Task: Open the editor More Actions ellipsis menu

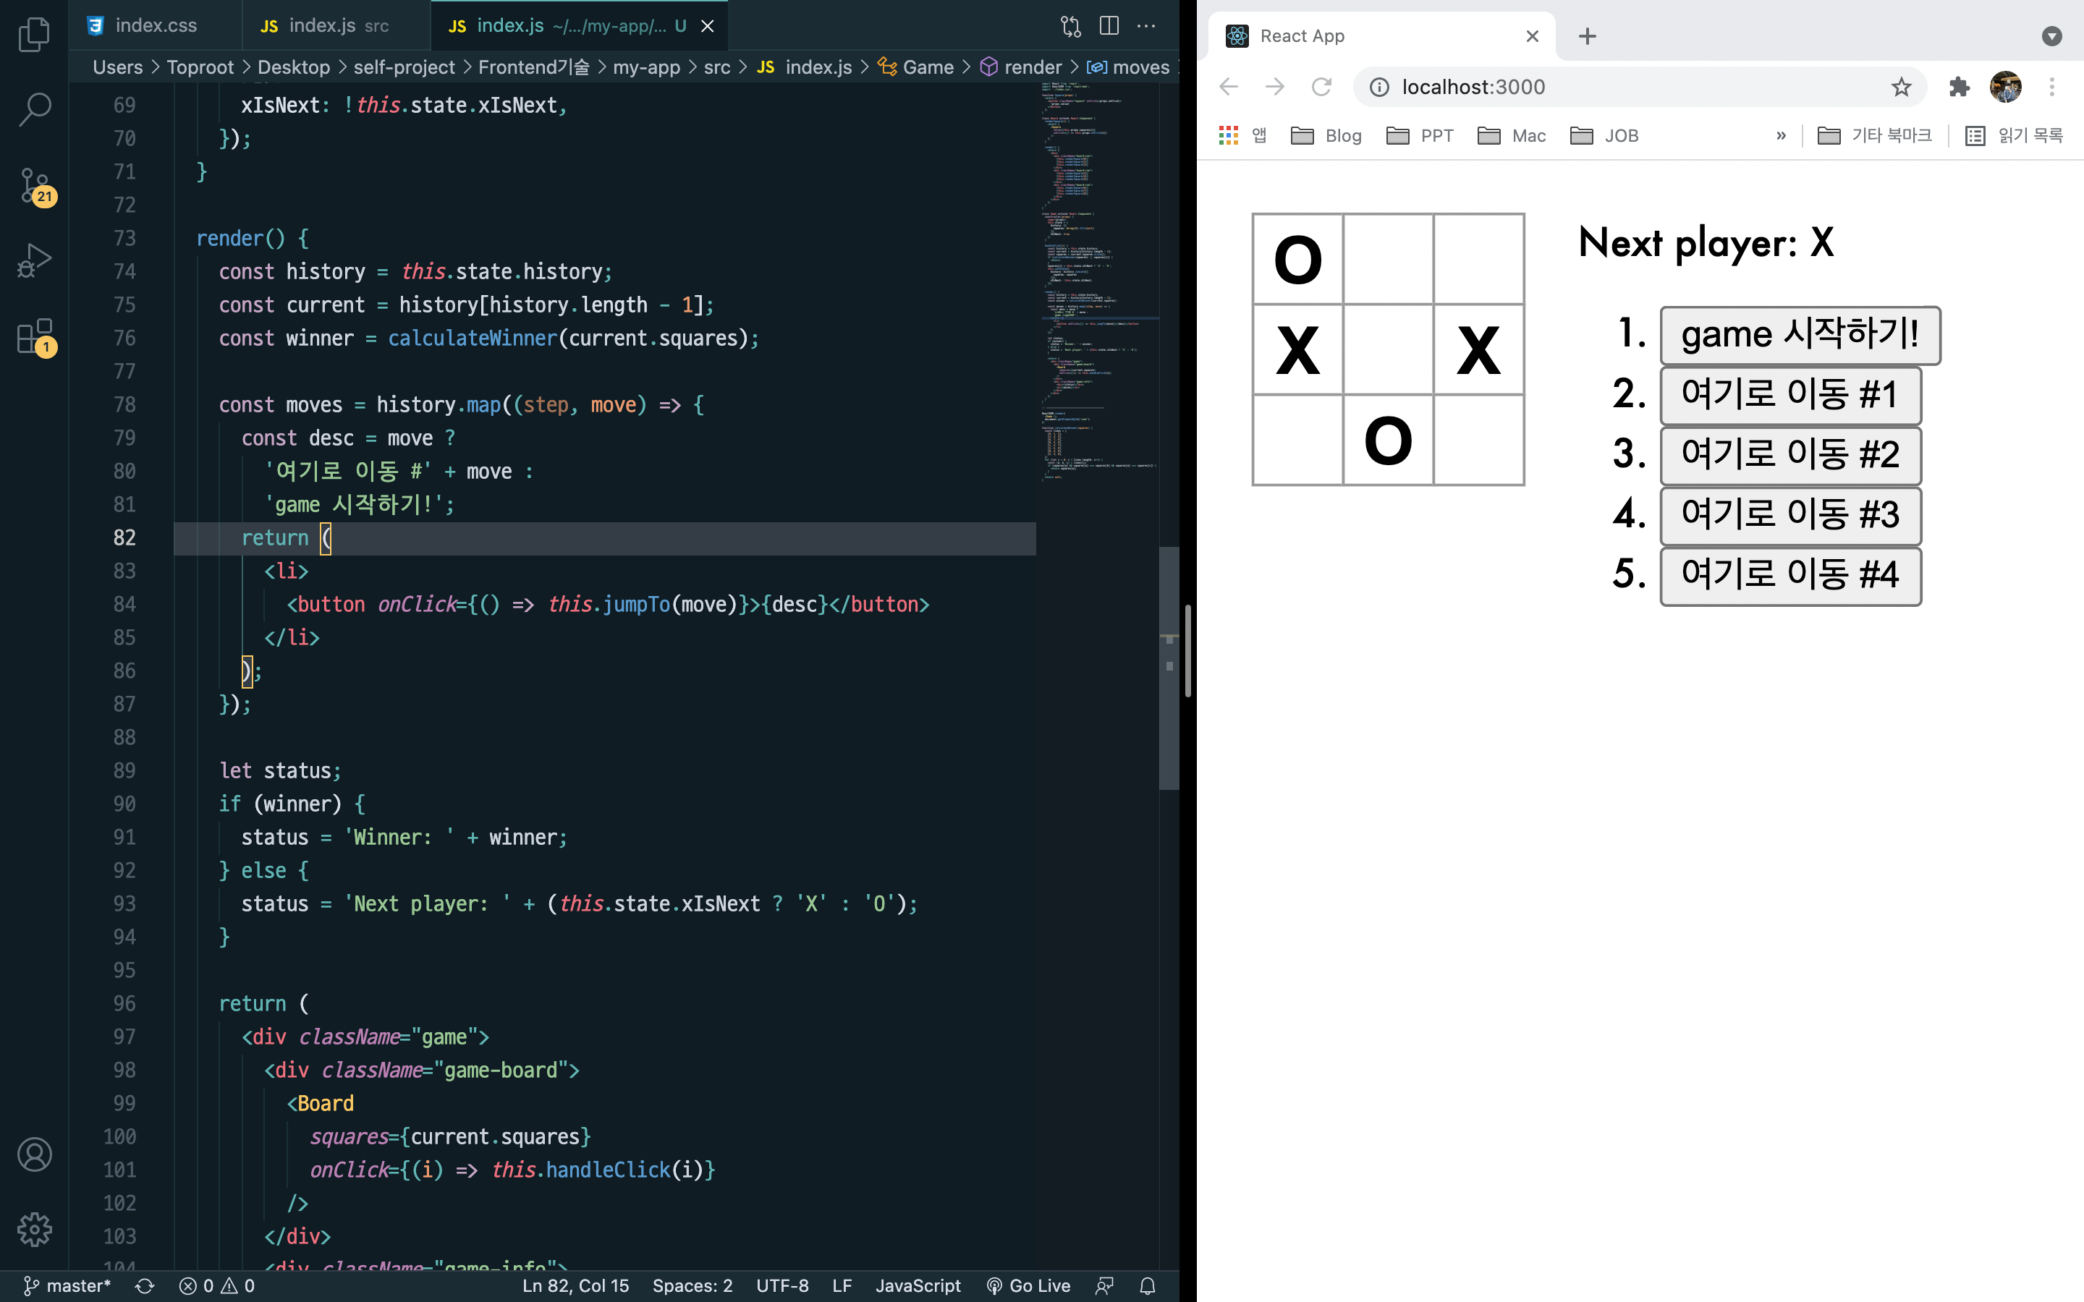Action: pyautogui.click(x=1146, y=26)
